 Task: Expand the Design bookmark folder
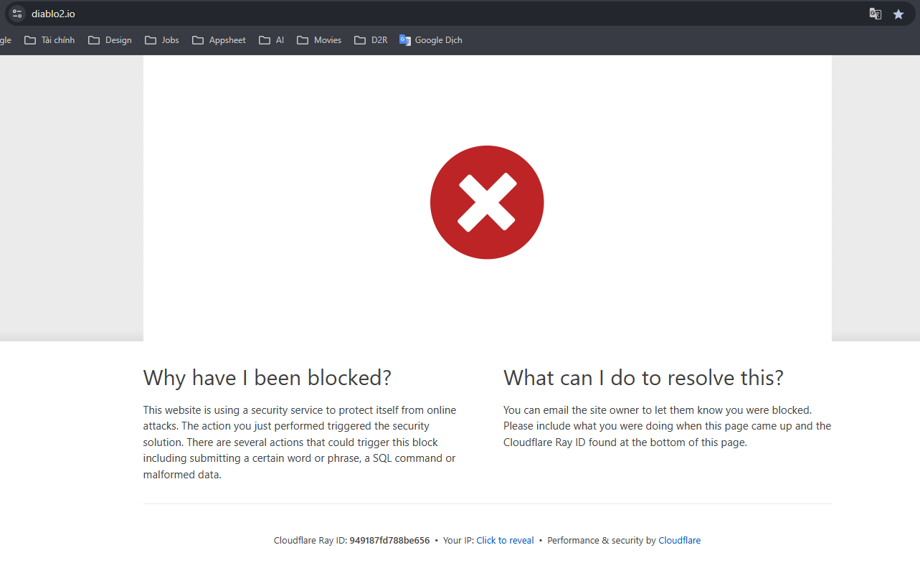click(110, 40)
